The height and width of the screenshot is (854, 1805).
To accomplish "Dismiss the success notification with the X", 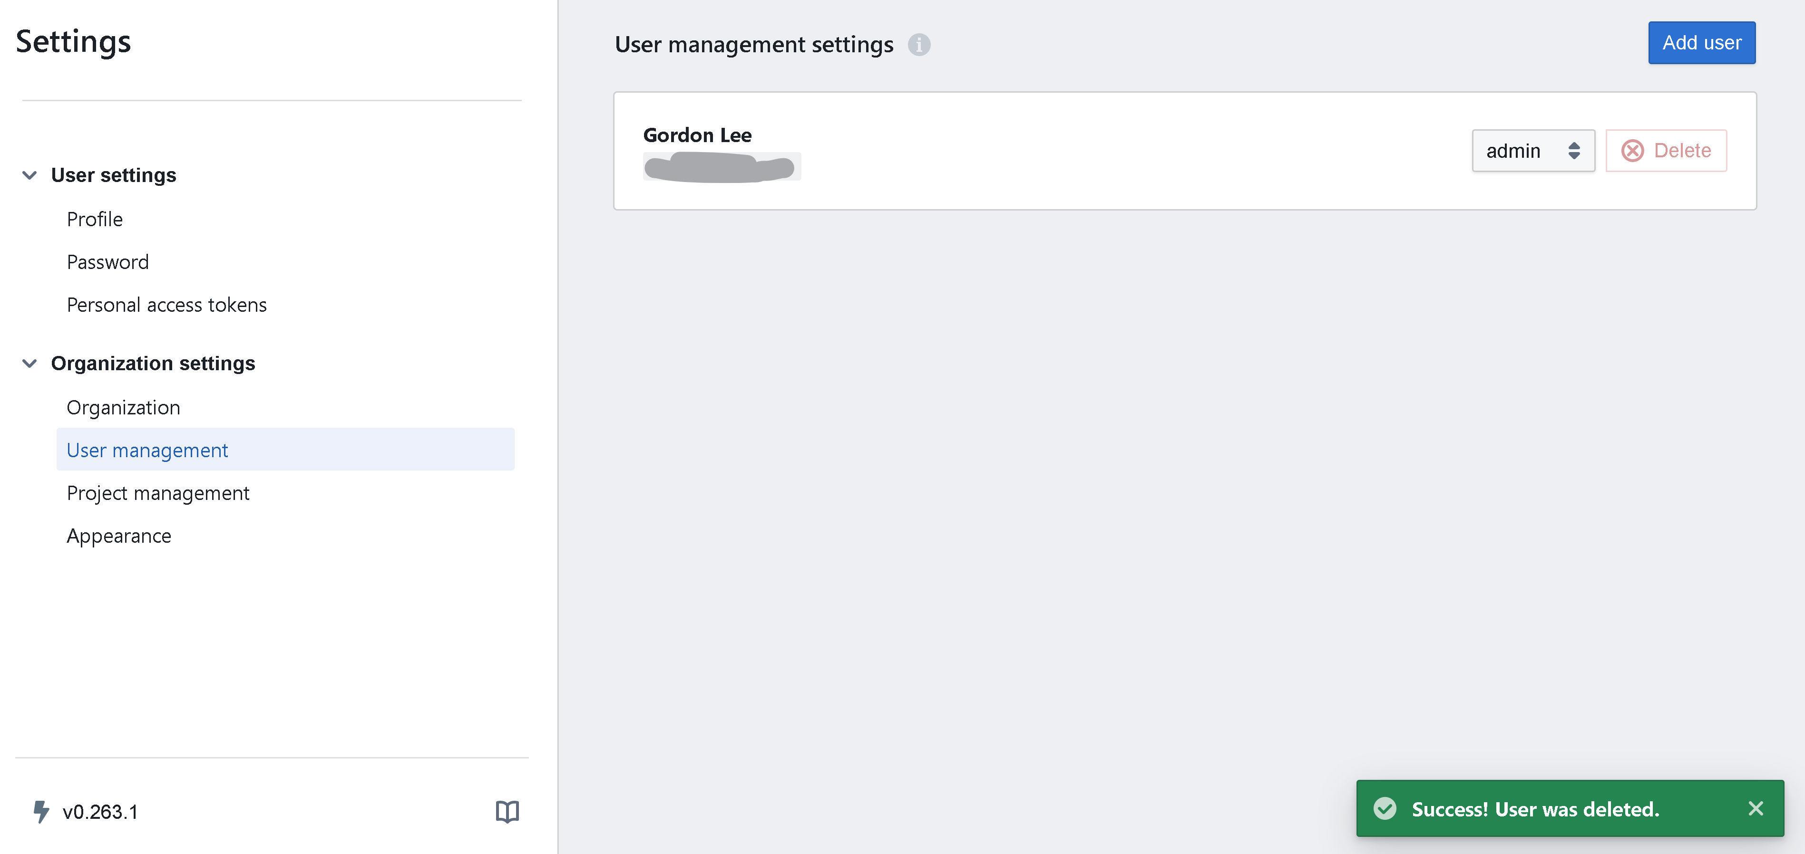I will 1756,808.
